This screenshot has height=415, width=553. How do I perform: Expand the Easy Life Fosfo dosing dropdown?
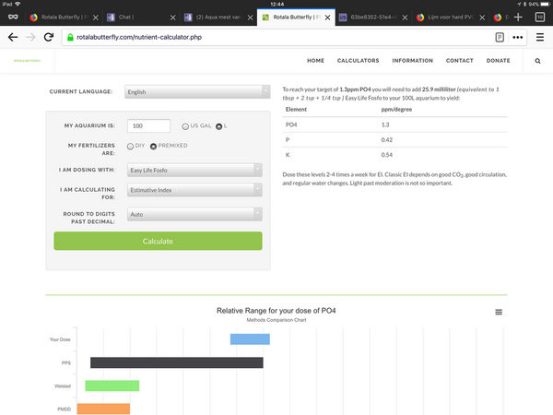194,169
